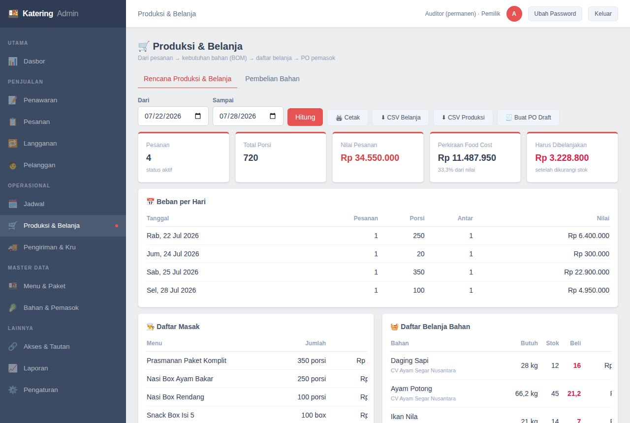The height and width of the screenshot is (423, 630).
Task: Click Daging Sapi ingredient row
Action: coord(501,365)
